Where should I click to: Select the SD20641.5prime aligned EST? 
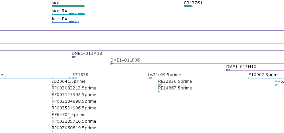click(x=61, y=85)
